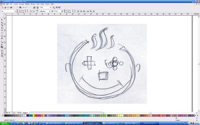Click the New document icon

point(2,7)
